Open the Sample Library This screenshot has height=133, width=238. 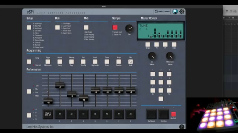(x=162, y=11)
